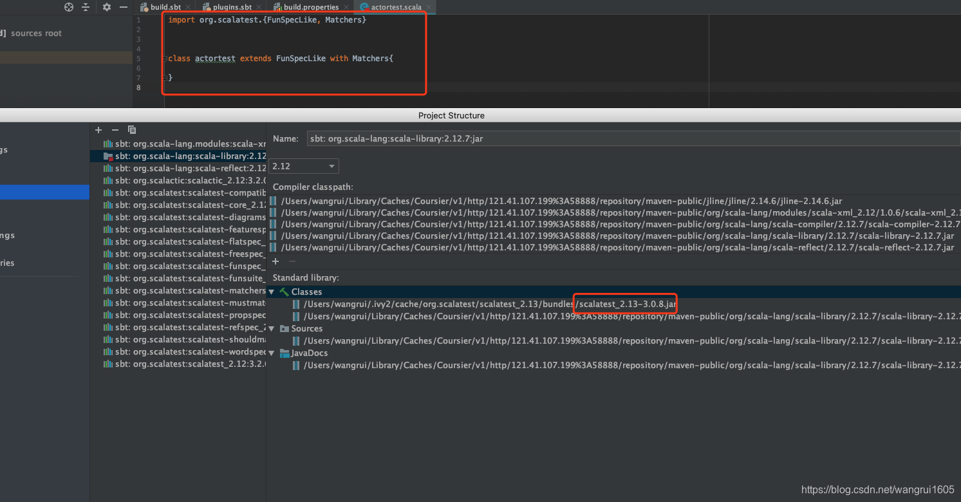Image resolution: width=961 pixels, height=502 pixels.
Task: Click the collapse all icon in project panel
Action: point(87,7)
